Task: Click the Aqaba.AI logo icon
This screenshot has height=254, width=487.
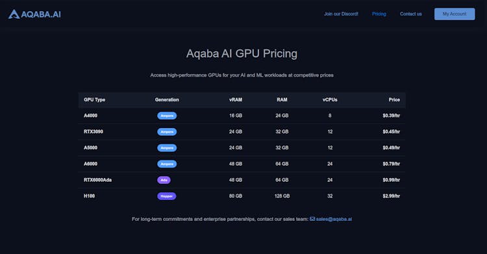Action: (x=14, y=14)
